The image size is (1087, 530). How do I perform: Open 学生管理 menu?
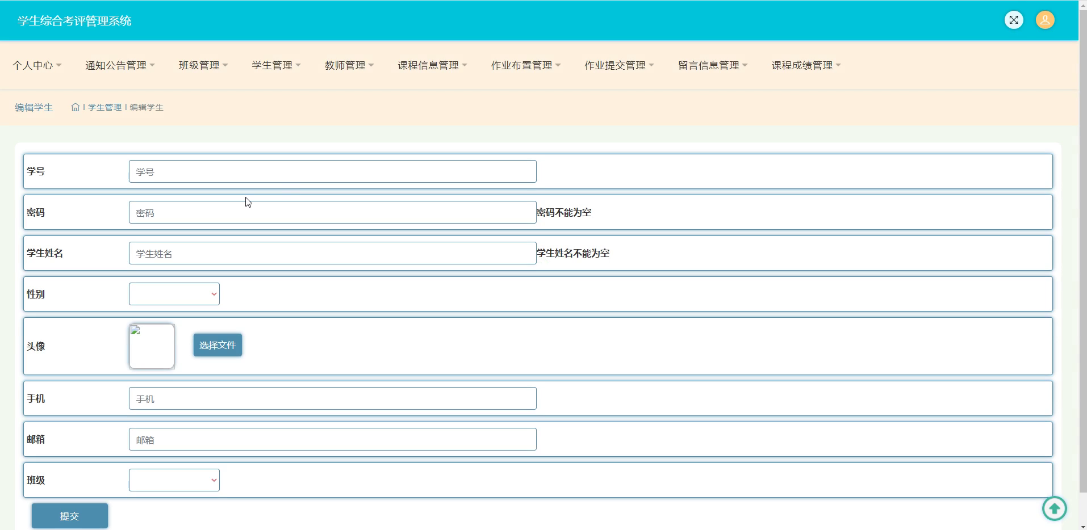[x=276, y=65]
